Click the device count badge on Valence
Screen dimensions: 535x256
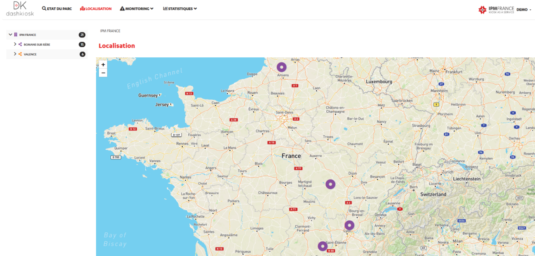click(82, 54)
